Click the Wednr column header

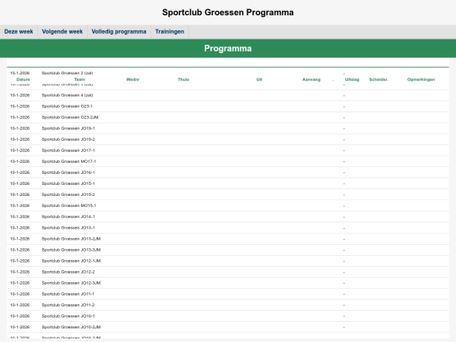pos(133,79)
